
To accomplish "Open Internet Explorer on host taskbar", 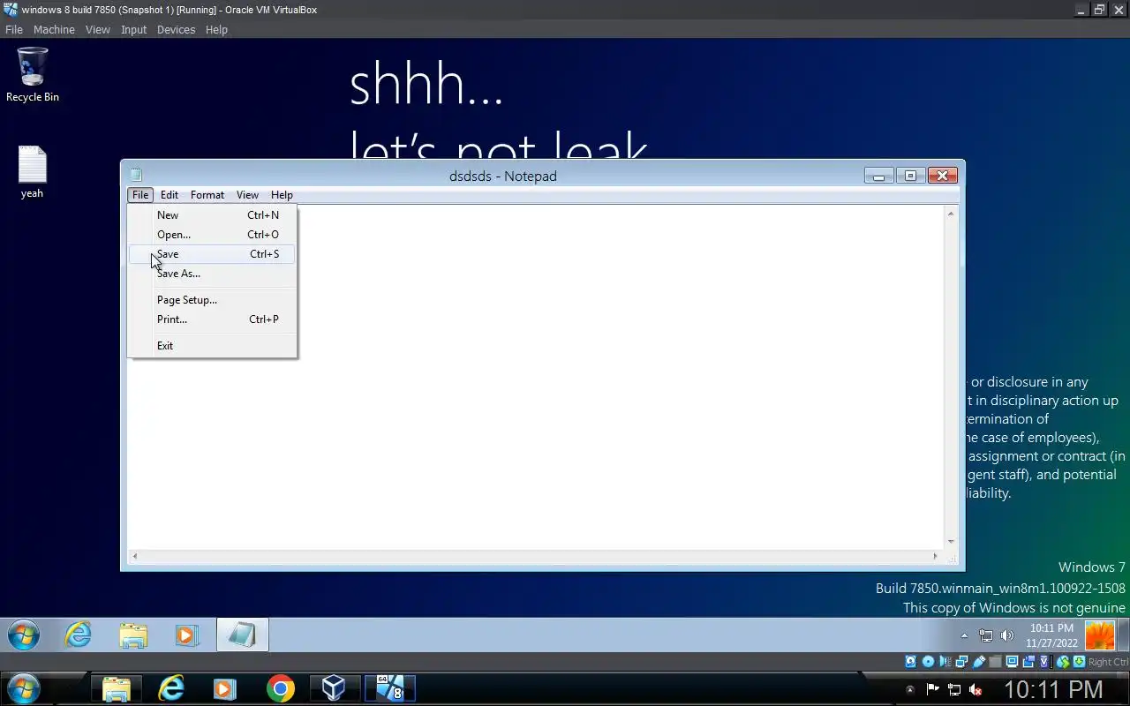I will tap(170, 688).
